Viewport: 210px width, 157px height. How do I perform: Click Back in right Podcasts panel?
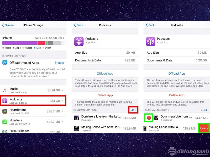(x=150, y=25)
